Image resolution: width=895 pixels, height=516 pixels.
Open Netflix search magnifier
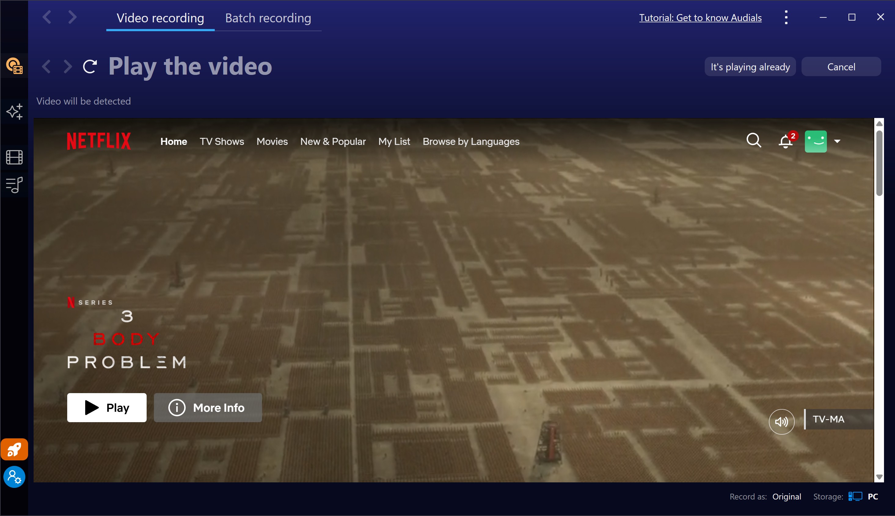coord(754,140)
